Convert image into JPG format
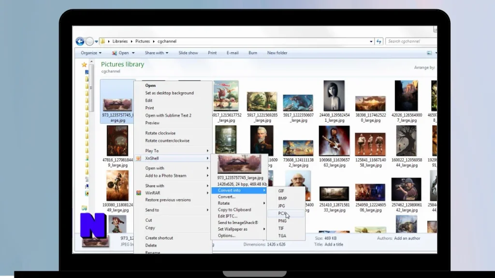 tap(281, 206)
